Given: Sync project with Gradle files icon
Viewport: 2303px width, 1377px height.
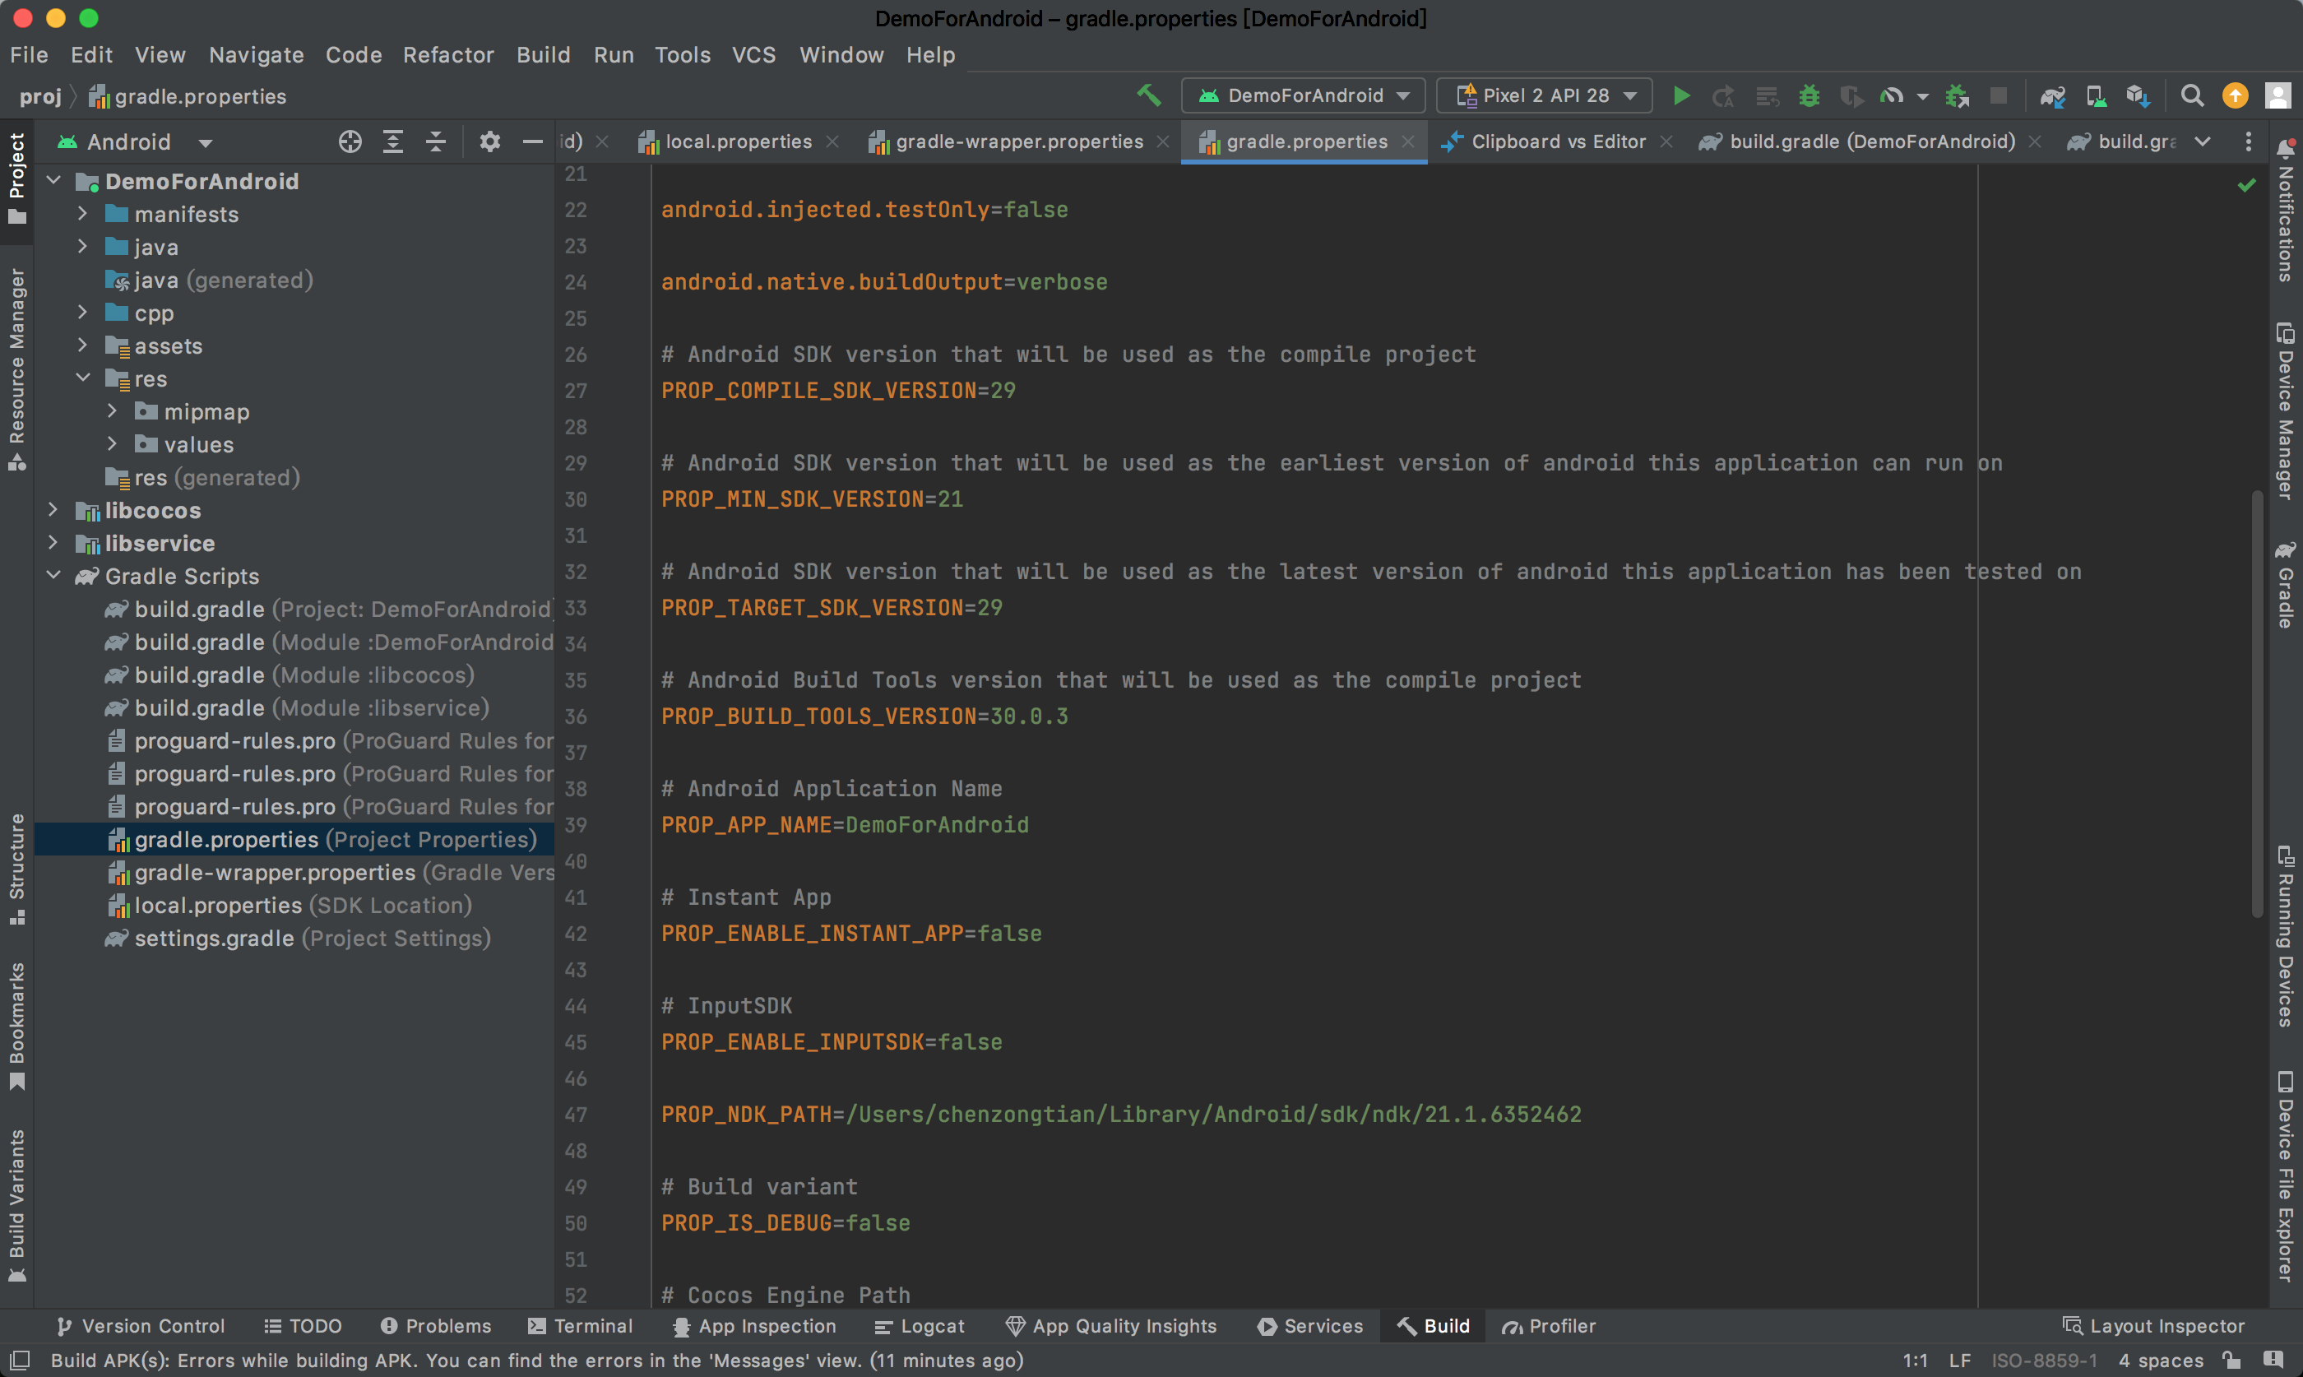Looking at the screenshot, I should [2051, 95].
